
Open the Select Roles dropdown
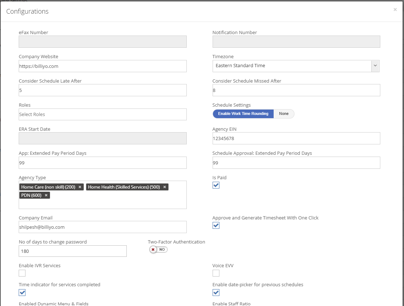pos(102,115)
